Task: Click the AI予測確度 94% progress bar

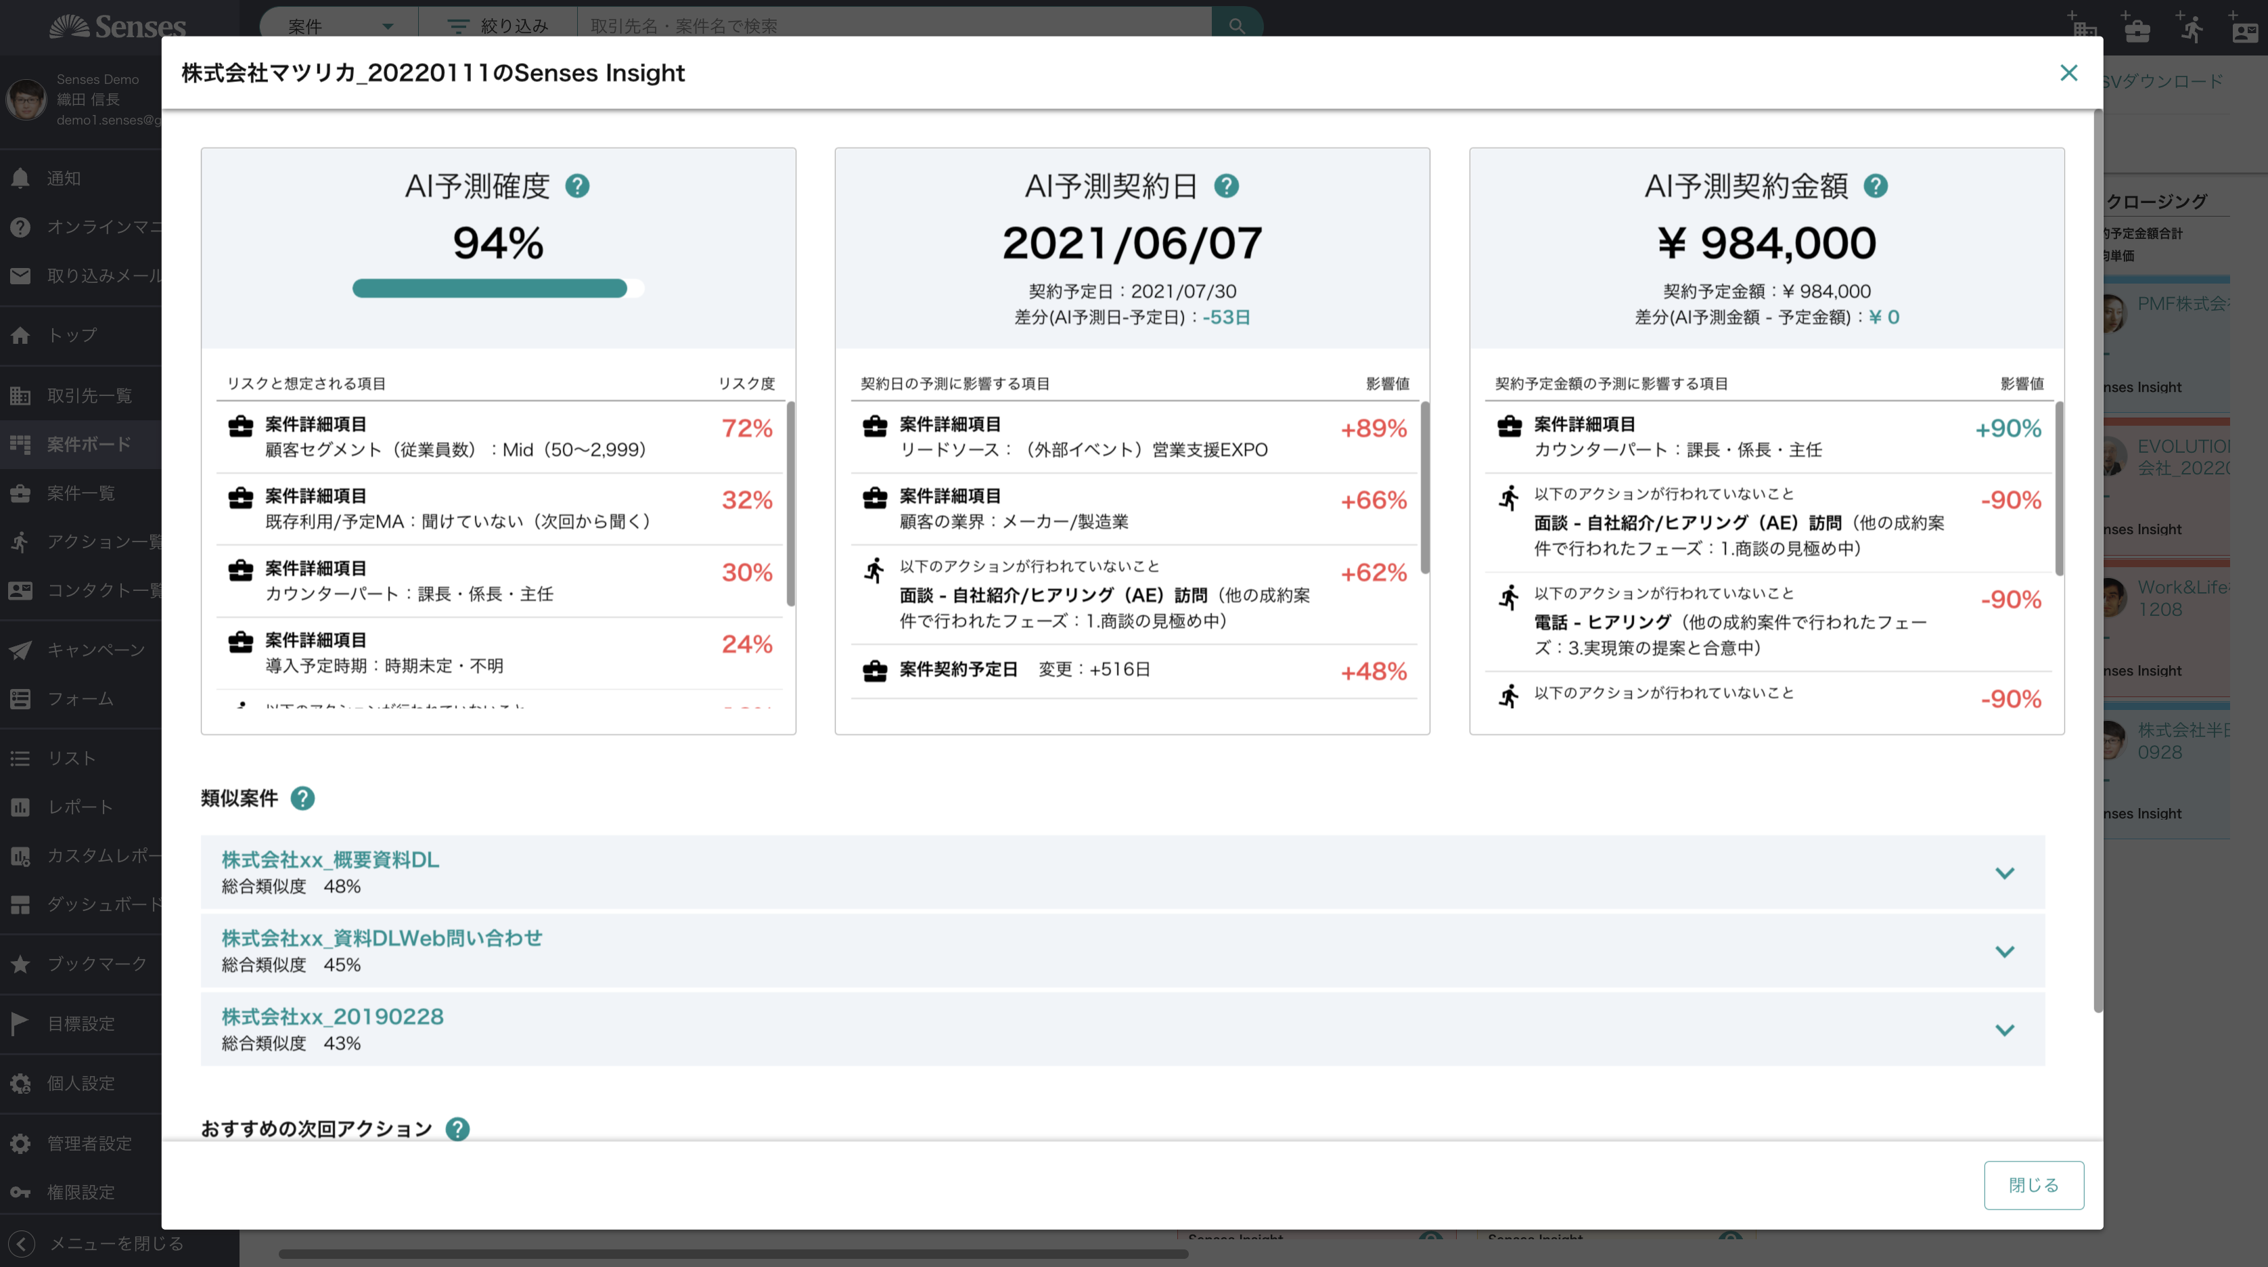Action: (499, 288)
